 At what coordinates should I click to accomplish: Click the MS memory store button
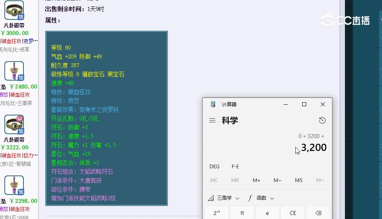pos(299,180)
